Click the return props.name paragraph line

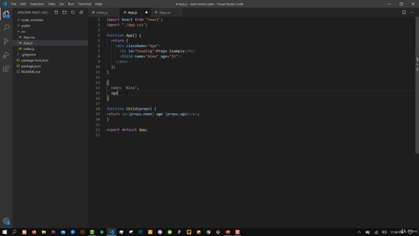tap(153, 114)
